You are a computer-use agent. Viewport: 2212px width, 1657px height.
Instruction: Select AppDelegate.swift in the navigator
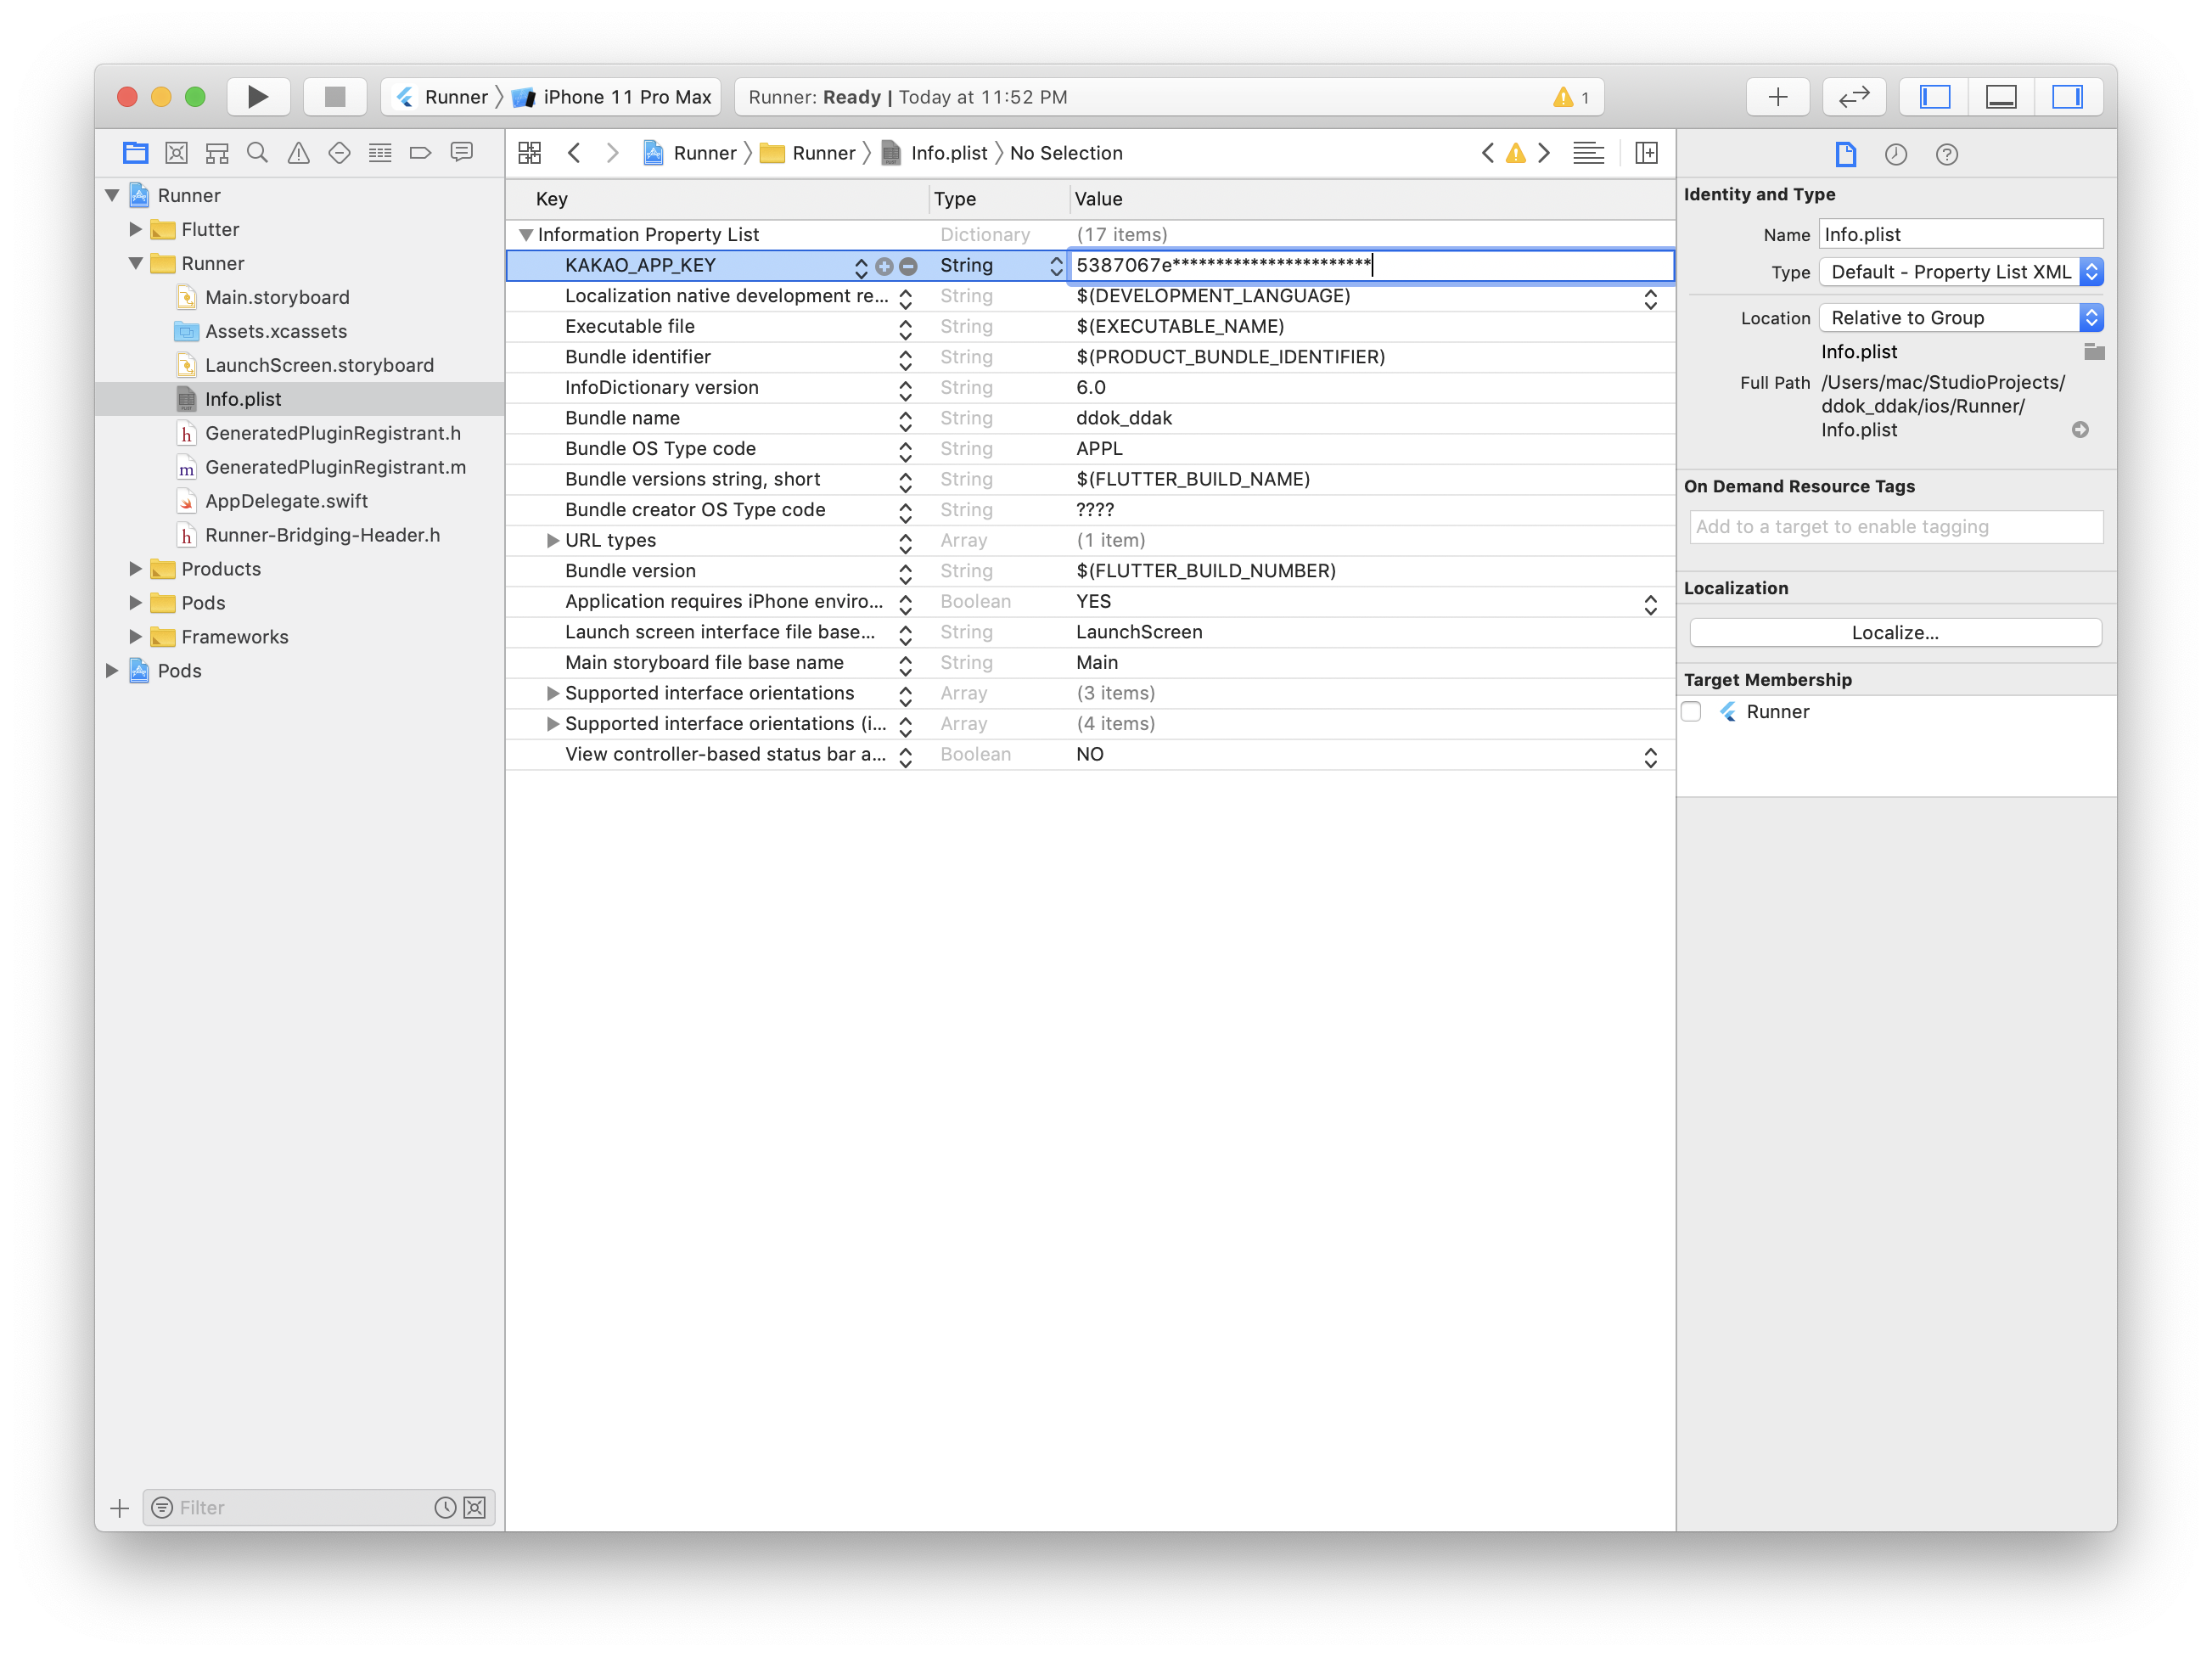[286, 501]
